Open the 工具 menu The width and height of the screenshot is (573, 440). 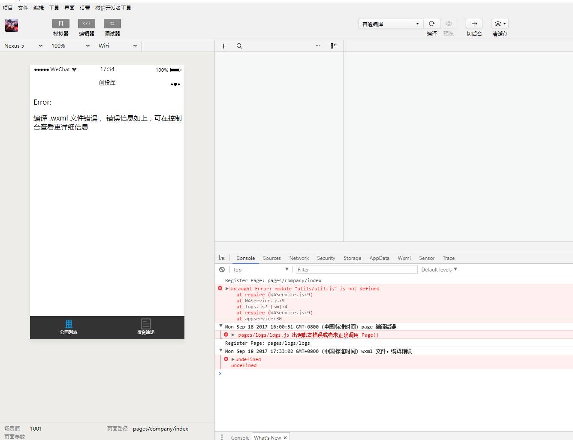pos(54,8)
